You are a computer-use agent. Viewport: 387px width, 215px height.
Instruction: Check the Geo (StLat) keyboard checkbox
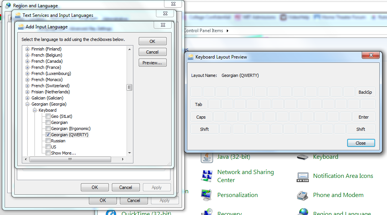(48, 116)
